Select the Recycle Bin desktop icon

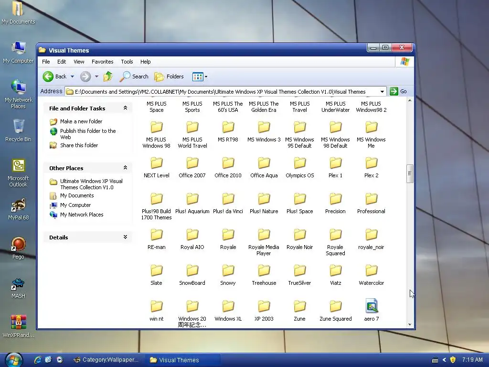(x=19, y=130)
